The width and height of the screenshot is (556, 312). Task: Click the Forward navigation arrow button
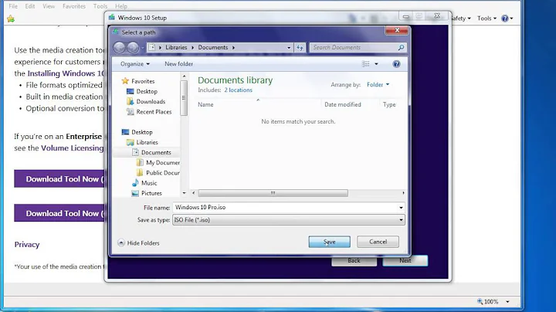click(x=134, y=48)
